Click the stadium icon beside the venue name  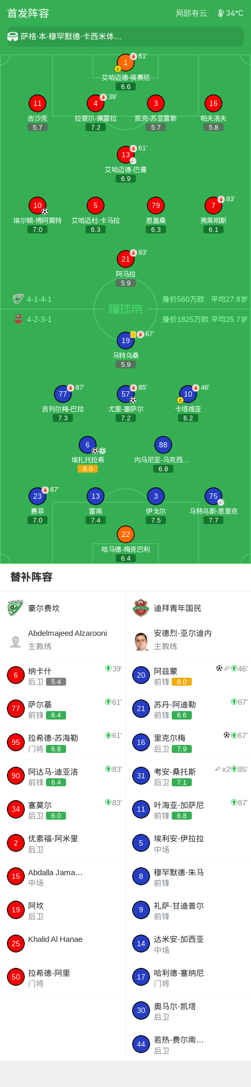pos(13,37)
